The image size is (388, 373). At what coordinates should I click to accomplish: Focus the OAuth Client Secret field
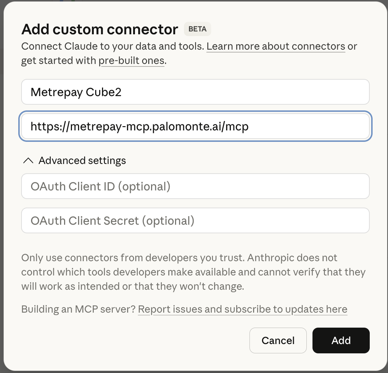point(195,220)
